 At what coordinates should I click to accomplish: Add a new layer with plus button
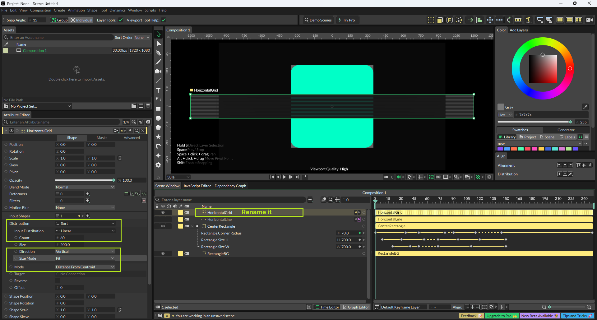(310, 200)
